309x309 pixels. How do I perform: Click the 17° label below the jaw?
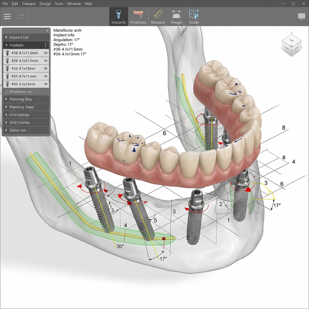coord(163,259)
